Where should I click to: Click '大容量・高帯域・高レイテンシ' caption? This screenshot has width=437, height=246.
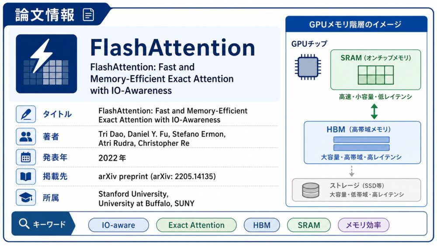click(x=361, y=157)
